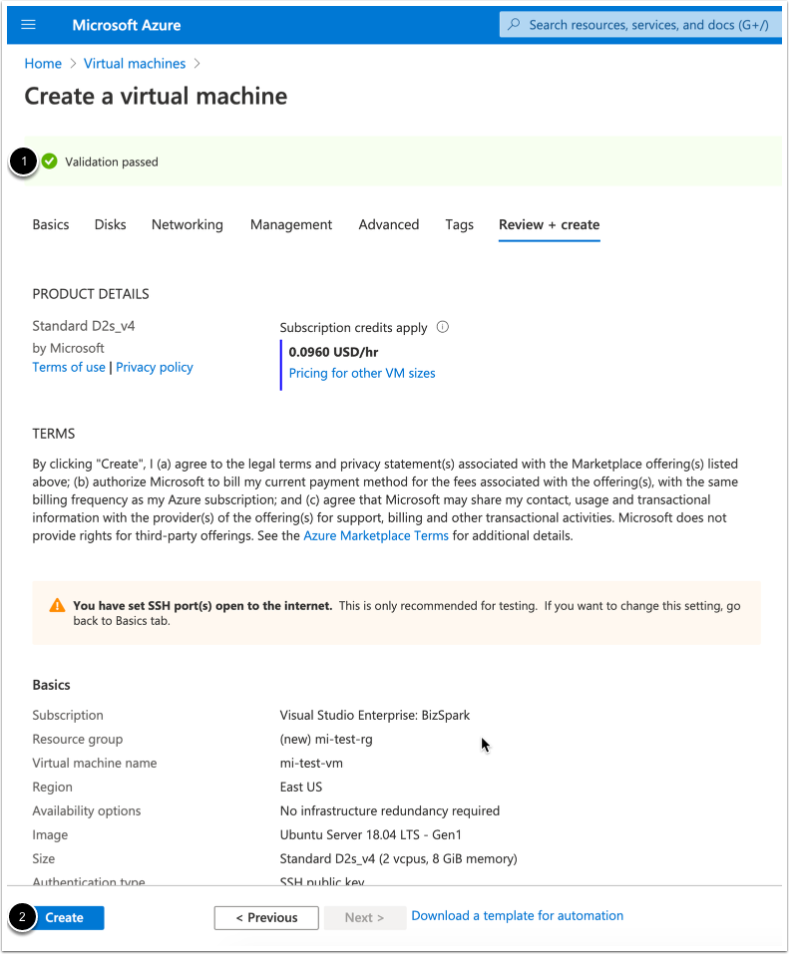Click the Subscription credits apply text
Screen dimensions: 789x954
(x=353, y=327)
